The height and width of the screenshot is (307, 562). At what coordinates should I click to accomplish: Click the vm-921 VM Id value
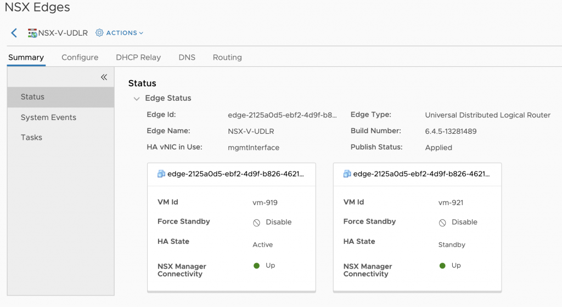451,202
